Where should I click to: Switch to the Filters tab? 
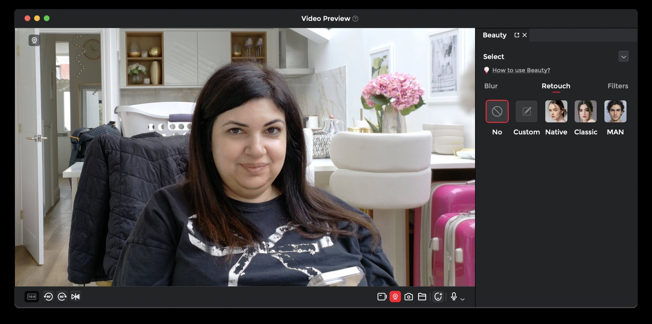pos(618,86)
